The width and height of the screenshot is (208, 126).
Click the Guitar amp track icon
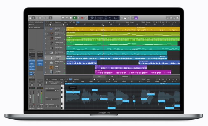pyautogui.click(x=51, y=67)
